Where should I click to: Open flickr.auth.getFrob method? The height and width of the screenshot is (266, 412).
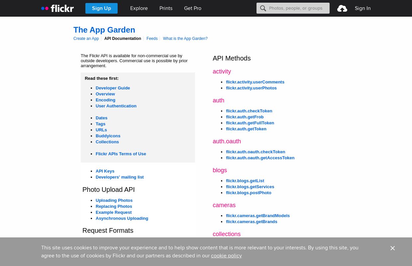[x=245, y=117]
